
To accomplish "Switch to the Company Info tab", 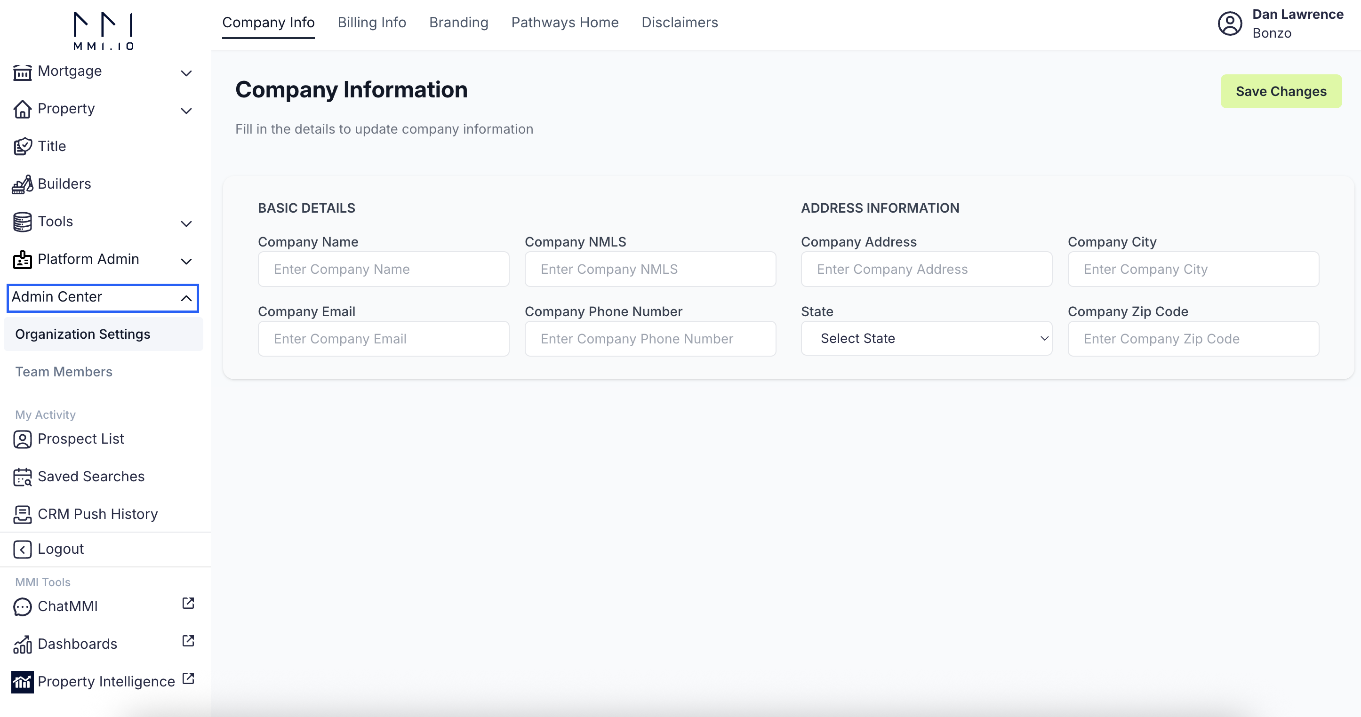I will (x=268, y=23).
